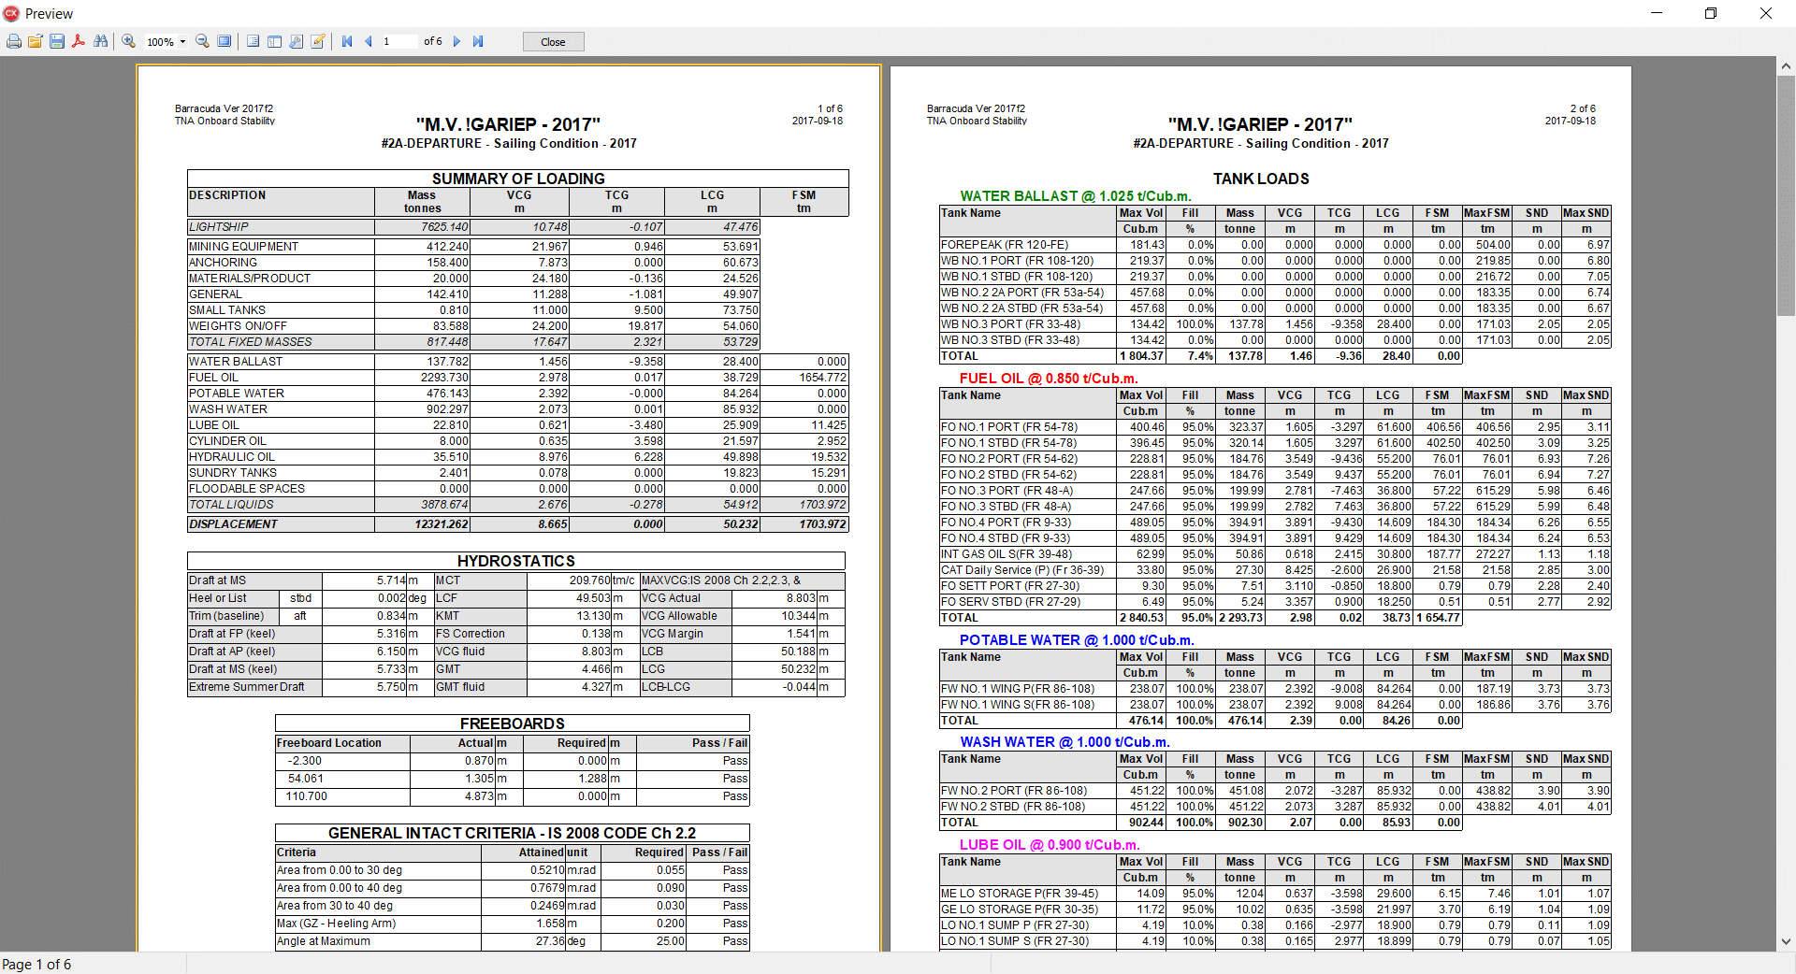
Task: Open the 100% zoom level dropdown
Action: point(182,41)
